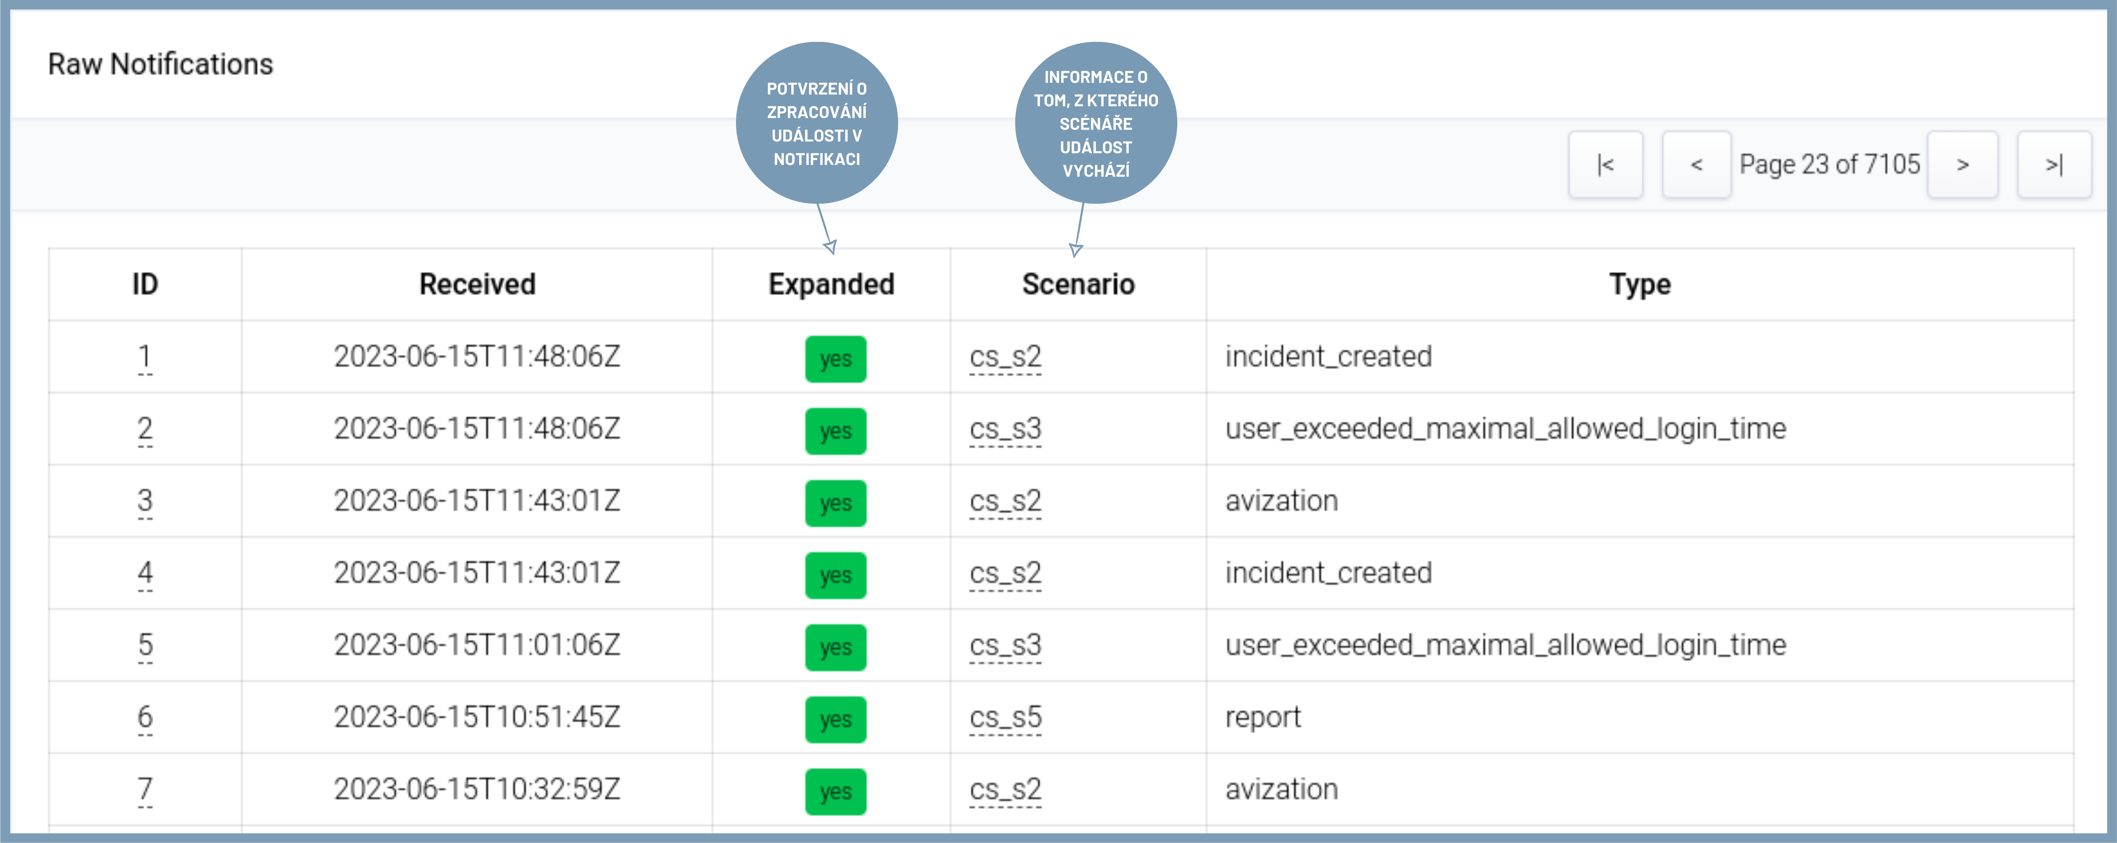
Task: Click the cs_s5 scenario for report row
Action: point(1004,717)
